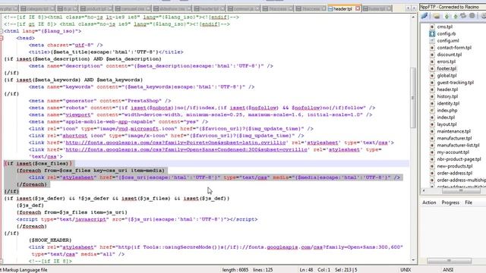Click the left arrow to scroll tabs
Screen dimensions: 486x273
[408, 8]
